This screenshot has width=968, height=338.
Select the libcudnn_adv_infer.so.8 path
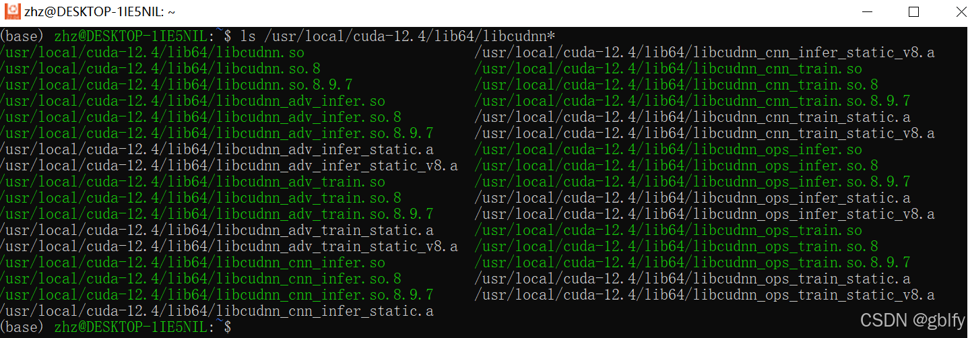click(201, 117)
